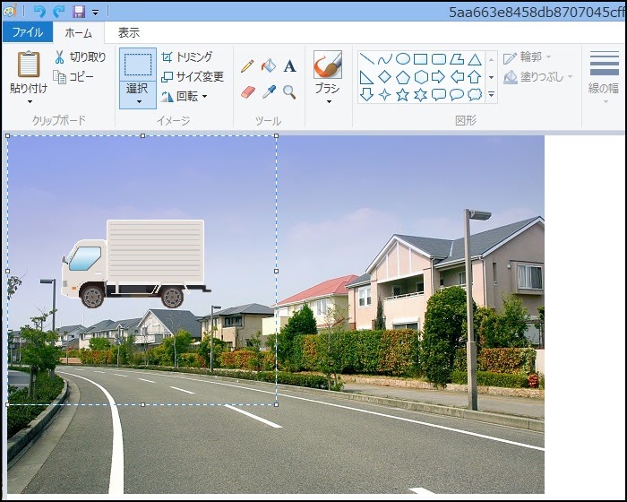Open the 塗りつぶし fill dropdown
The image size is (627, 502).
tap(537, 76)
